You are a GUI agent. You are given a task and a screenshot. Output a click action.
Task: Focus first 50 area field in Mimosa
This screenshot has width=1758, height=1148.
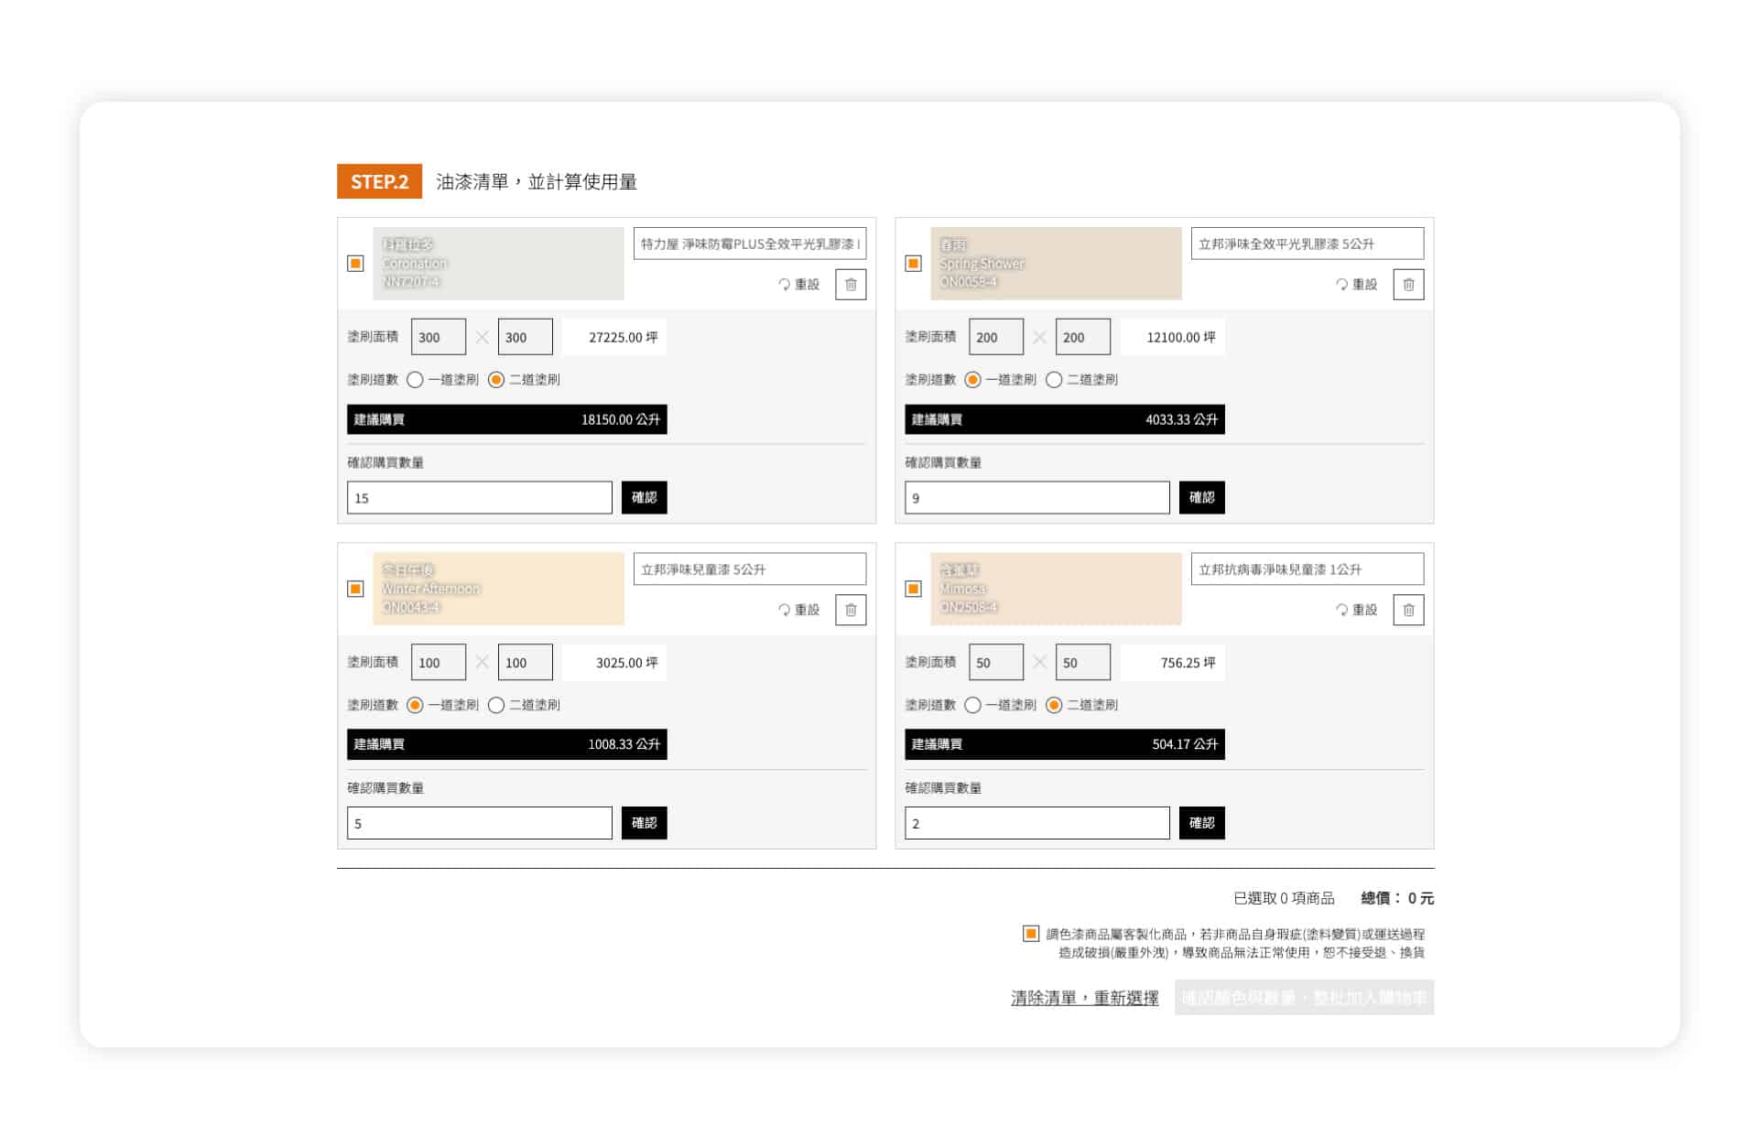click(x=996, y=662)
